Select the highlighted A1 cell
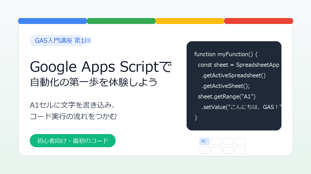 204,141
